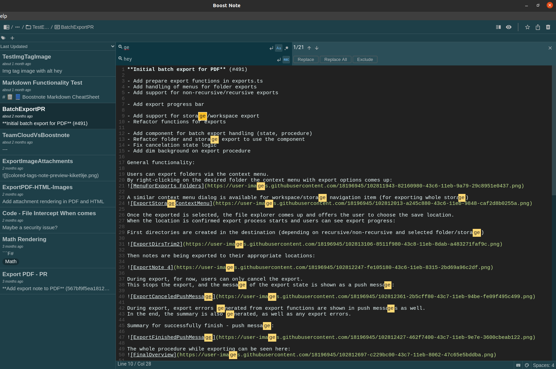Click the 'Fix cancelation state logic' line
556x369 pixels.
pyautogui.click(x=172, y=145)
